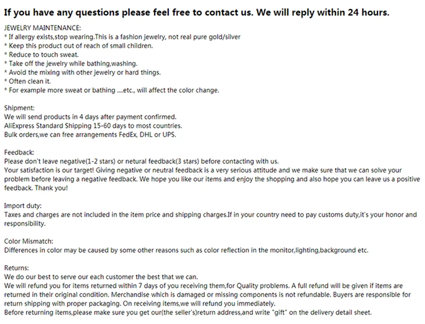Click the AliExpress Standard Shipping line

point(93,126)
